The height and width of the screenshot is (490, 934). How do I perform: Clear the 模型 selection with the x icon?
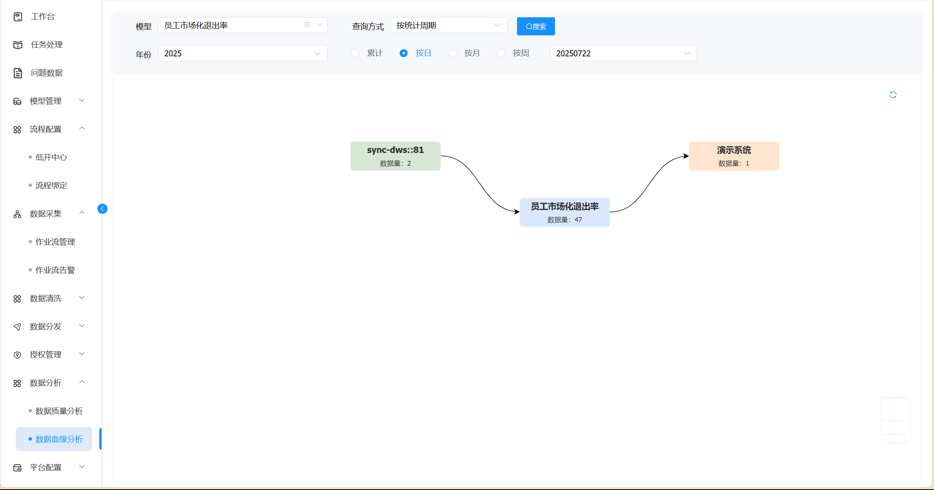click(x=308, y=25)
